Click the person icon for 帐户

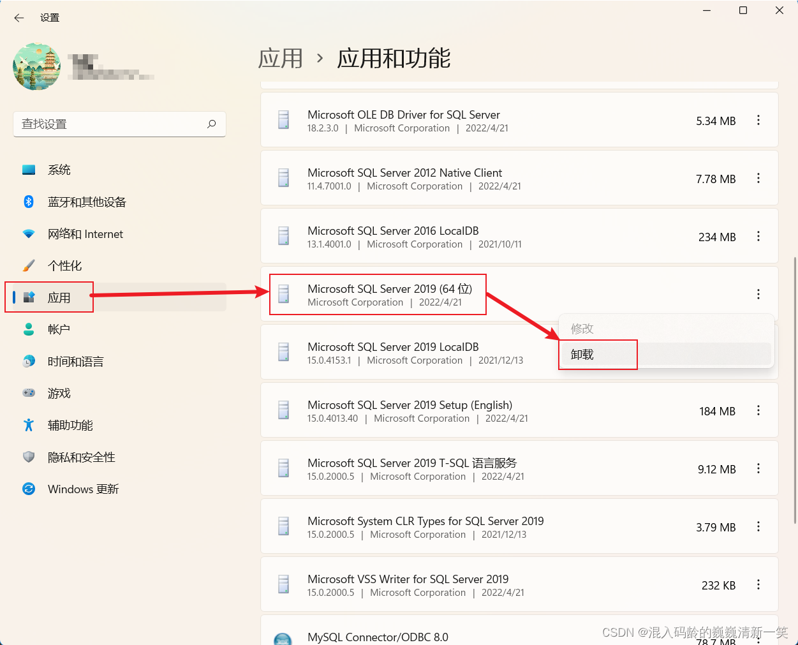tap(29, 329)
